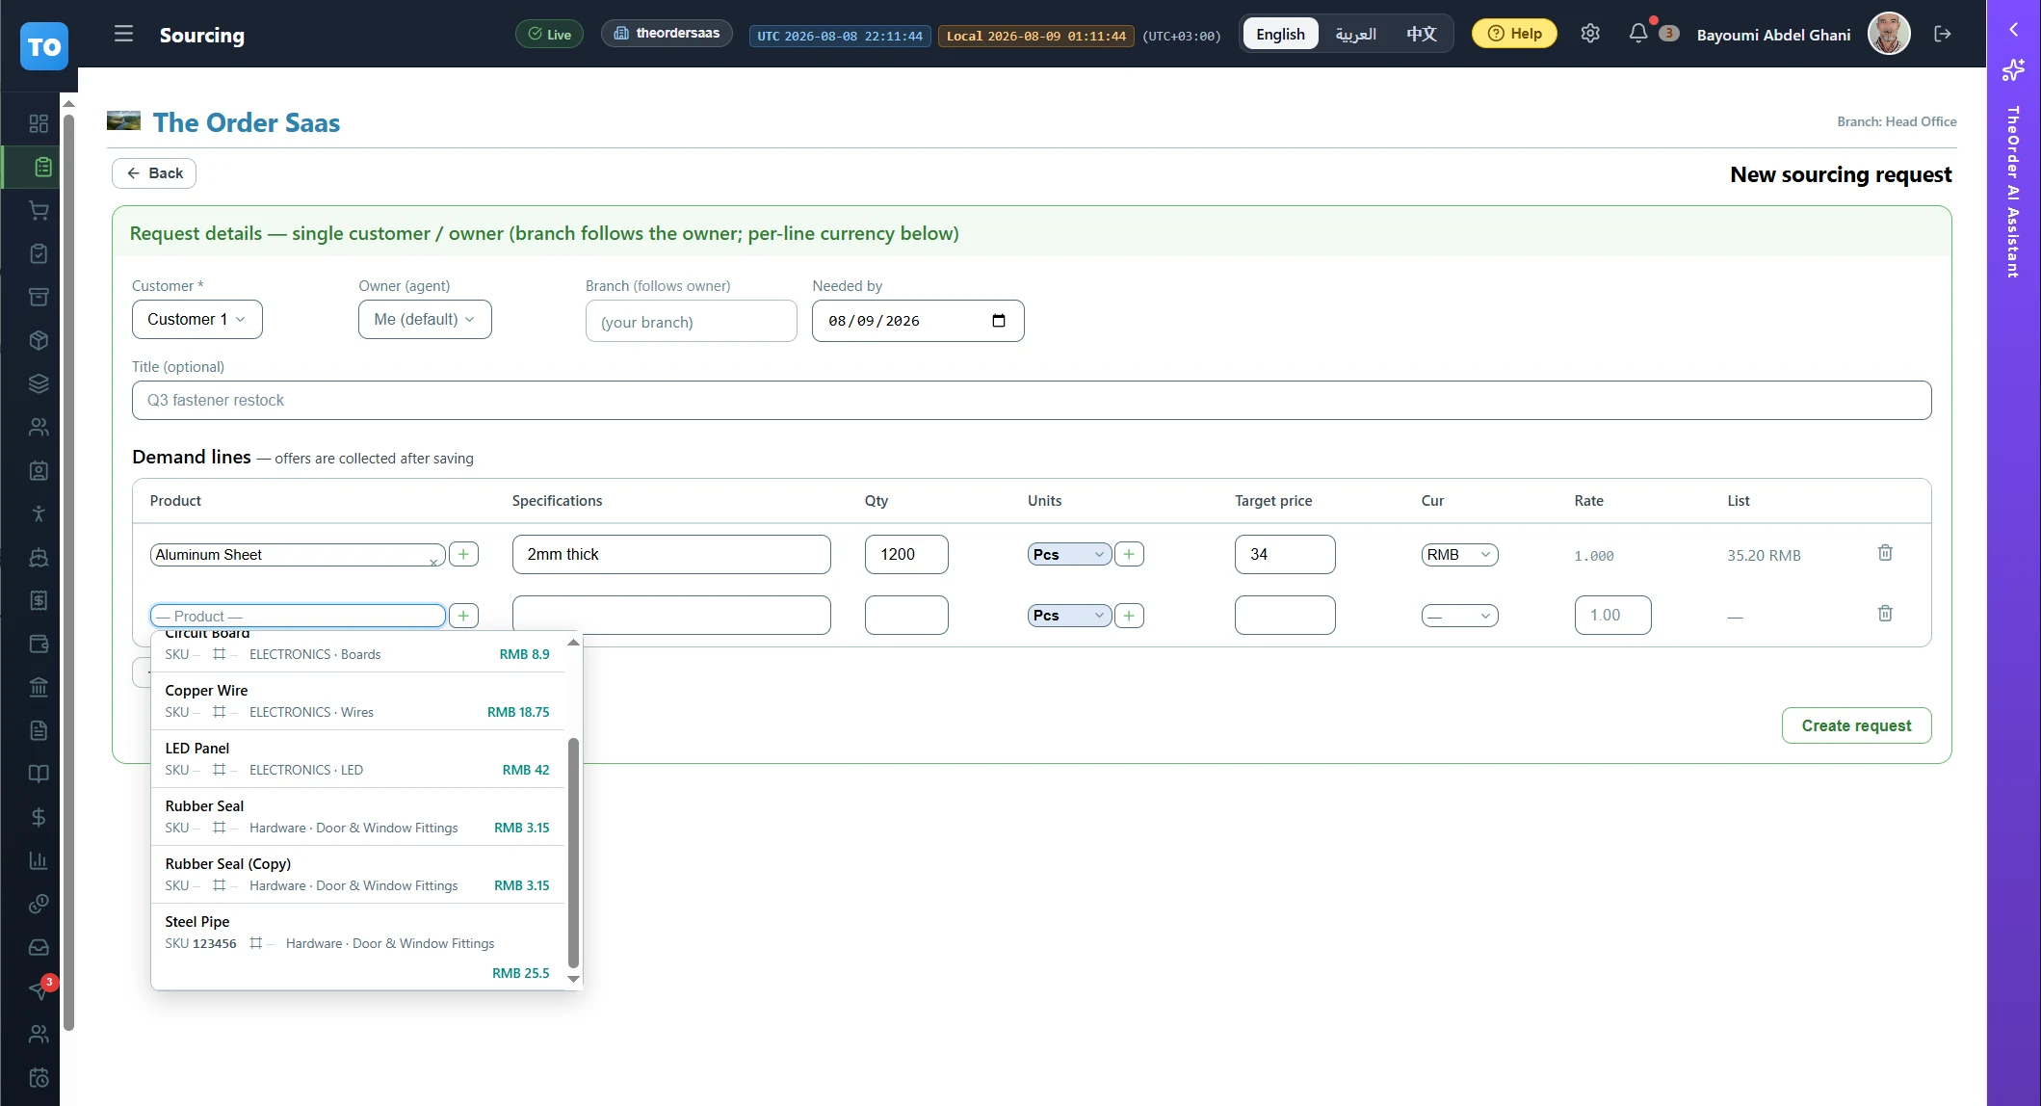Select Circuit Board from product list
The height and width of the screenshot is (1106, 2041).
[357, 649]
